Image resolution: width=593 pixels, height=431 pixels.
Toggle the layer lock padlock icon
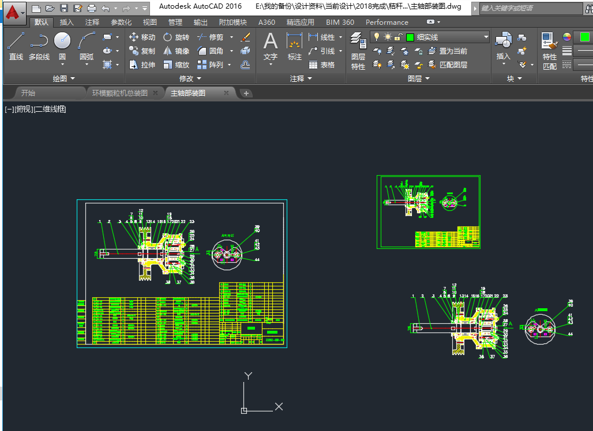pos(398,37)
